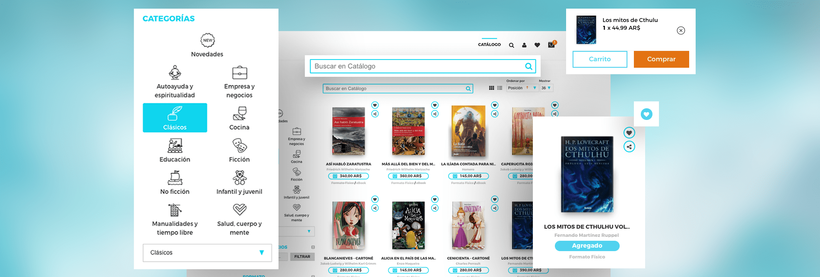The image size is (820, 277).
Task: Open the Mostrar 36 dropdown
Action: pos(546,88)
